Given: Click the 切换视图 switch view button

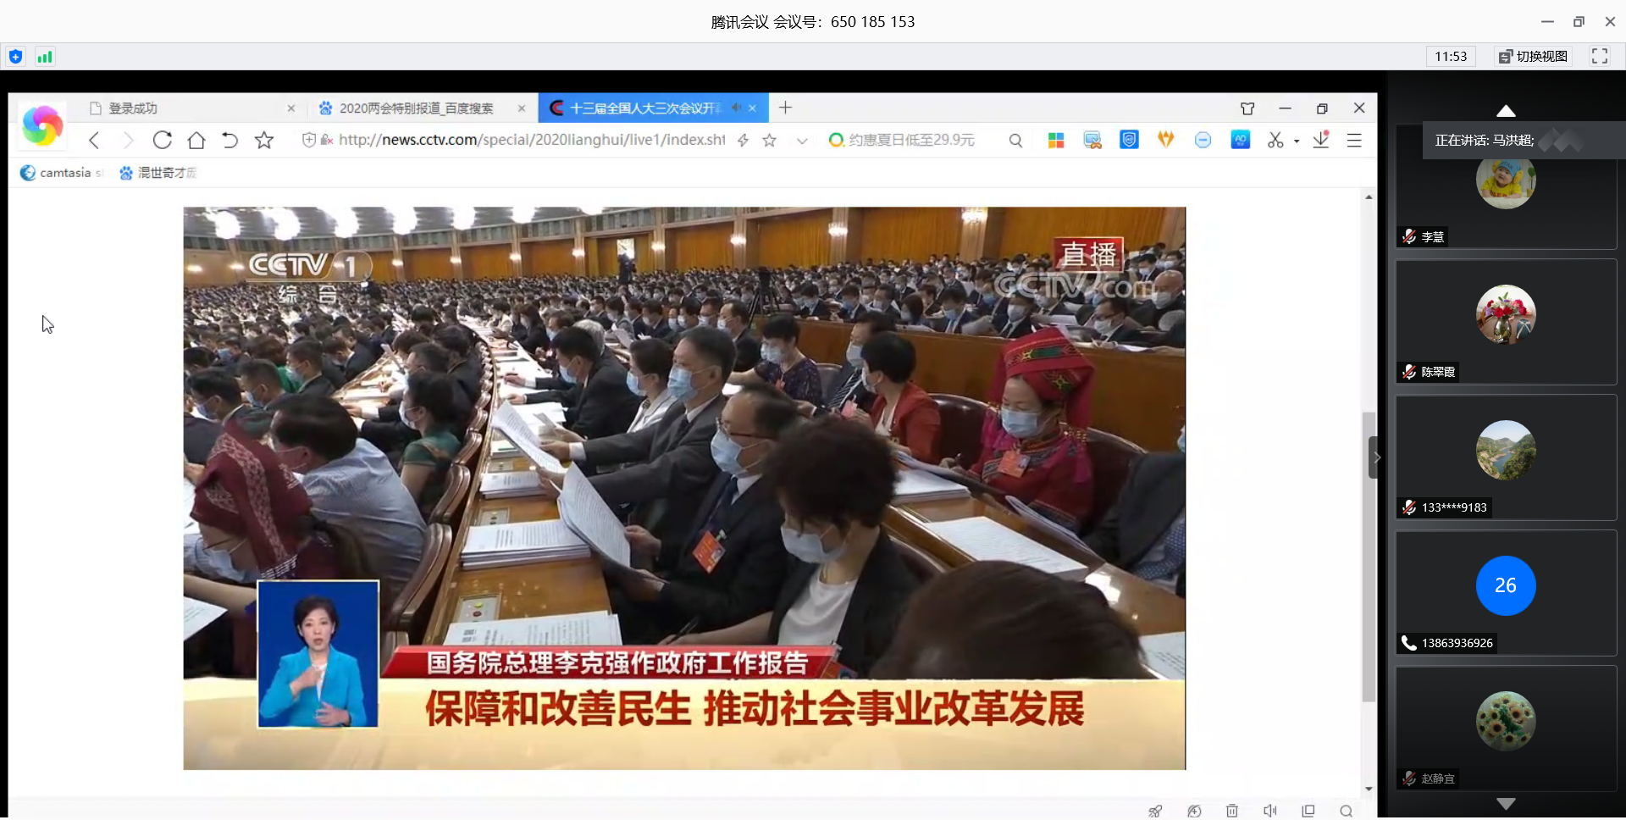Looking at the screenshot, I should (1534, 57).
